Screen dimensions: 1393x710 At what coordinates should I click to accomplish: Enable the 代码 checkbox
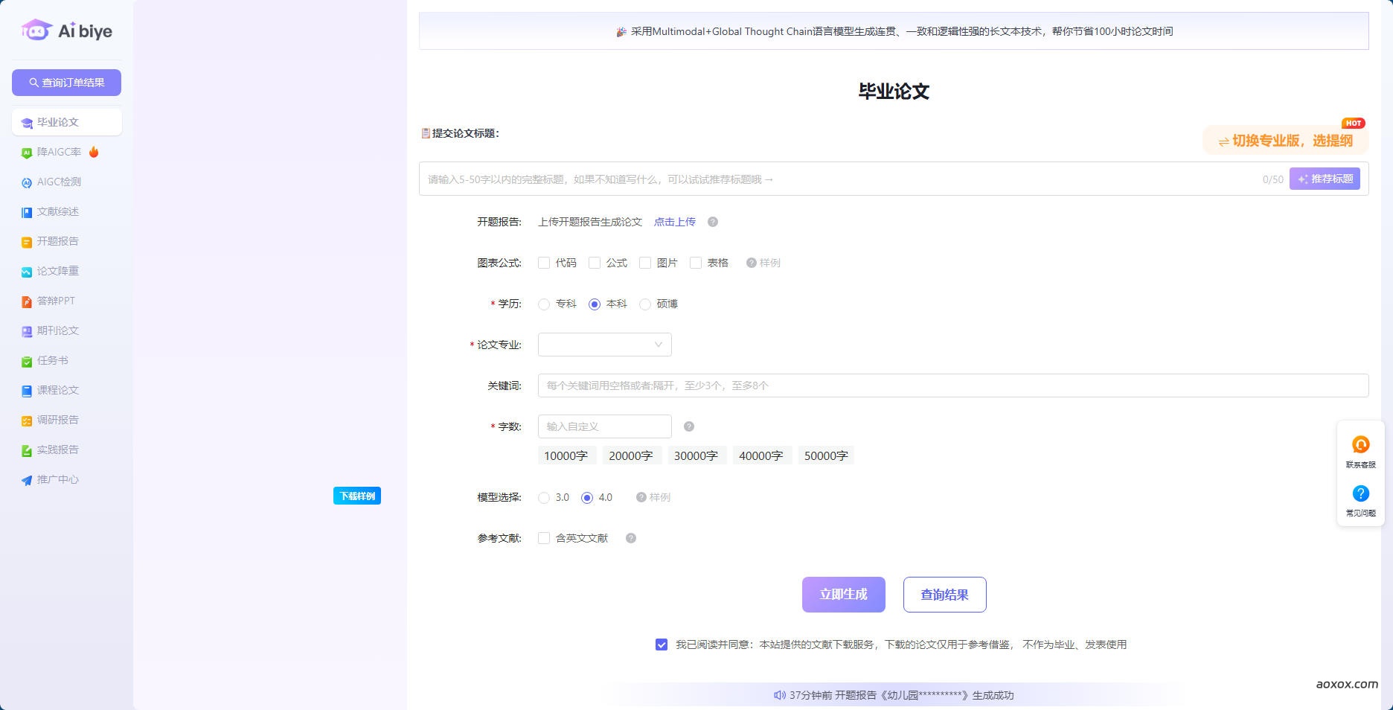tap(544, 263)
